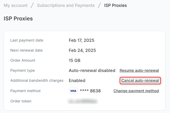This screenshot has height=113, width=170.
Task: Select the ISP Proxies breadcrumb item
Action: click(115, 5)
